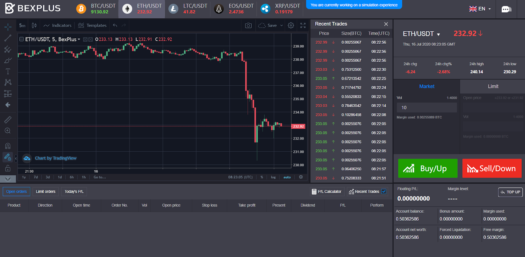
Task: Toggle the series visibility eye icon
Action: pyautogui.click(x=85, y=39)
